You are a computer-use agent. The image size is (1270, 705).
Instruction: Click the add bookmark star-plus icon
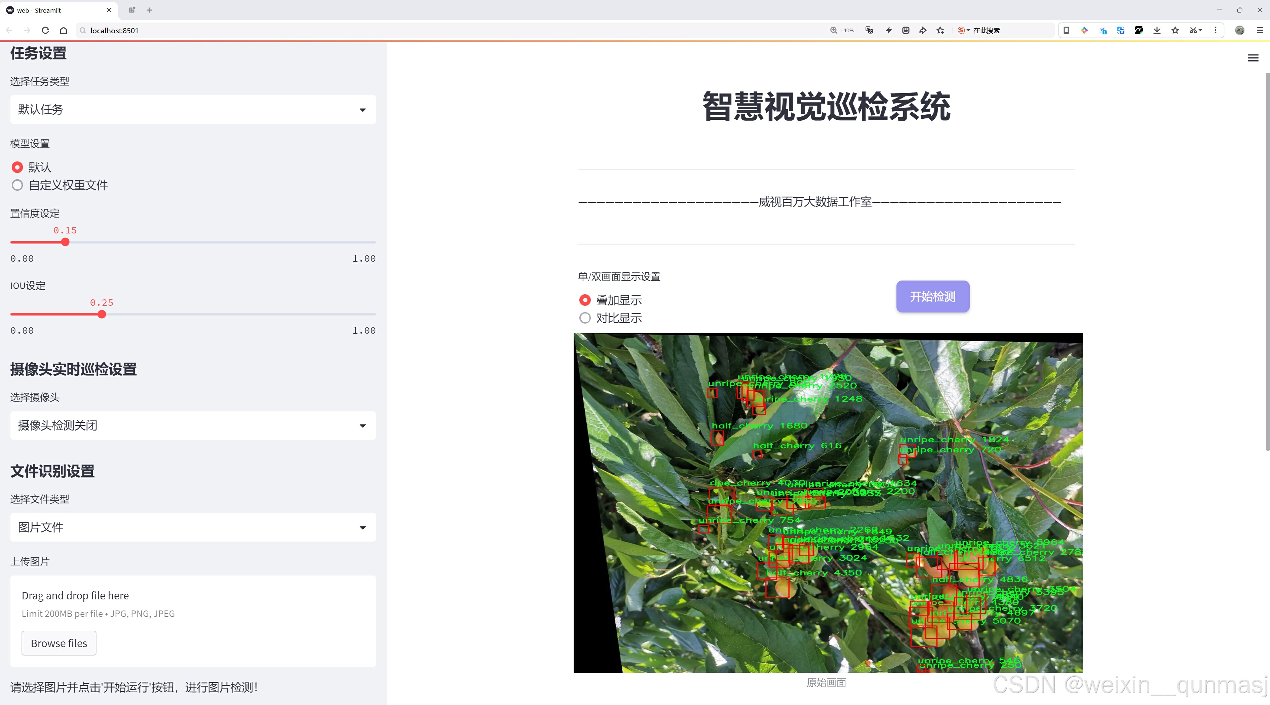click(941, 31)
